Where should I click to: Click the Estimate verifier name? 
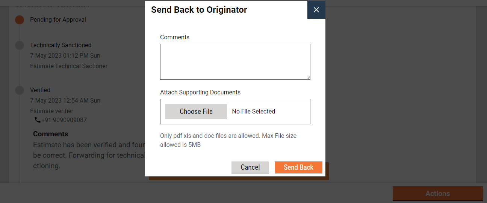tap(51, 111)
